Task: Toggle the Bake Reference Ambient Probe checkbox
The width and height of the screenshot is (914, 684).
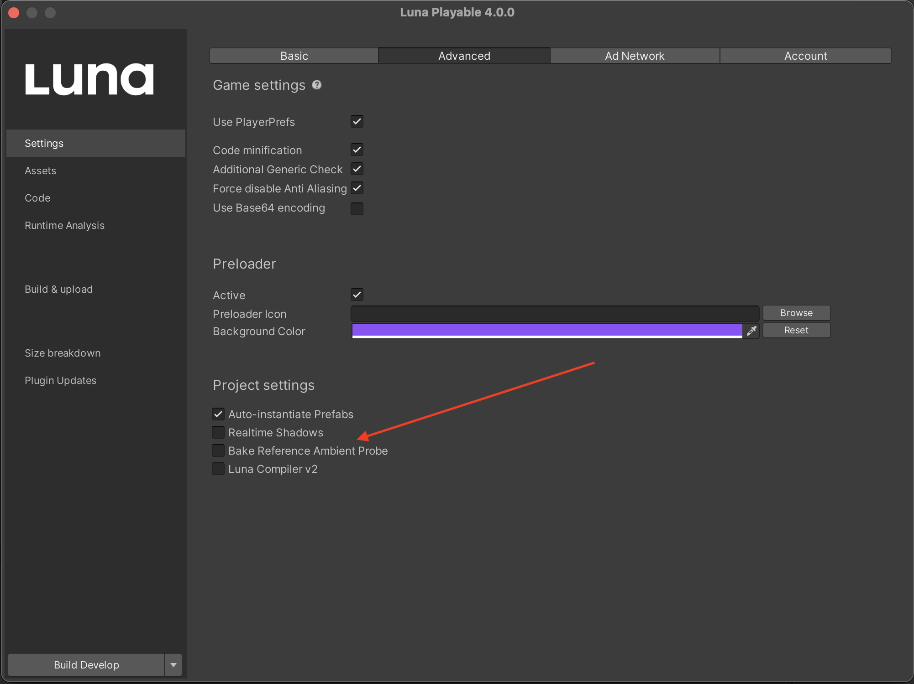Action: pos(219,451)
